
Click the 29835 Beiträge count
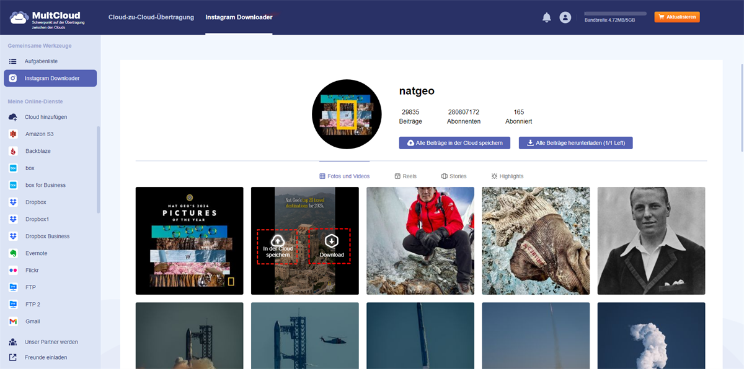pos(410,116)
